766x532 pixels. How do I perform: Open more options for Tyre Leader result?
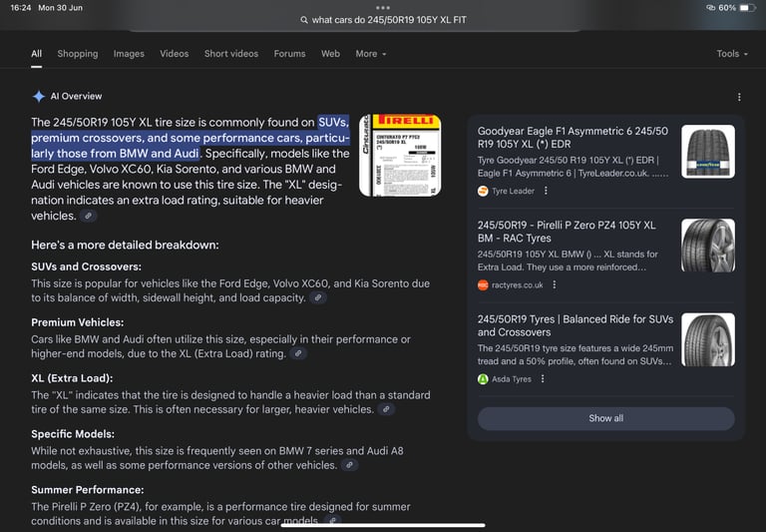546,191
